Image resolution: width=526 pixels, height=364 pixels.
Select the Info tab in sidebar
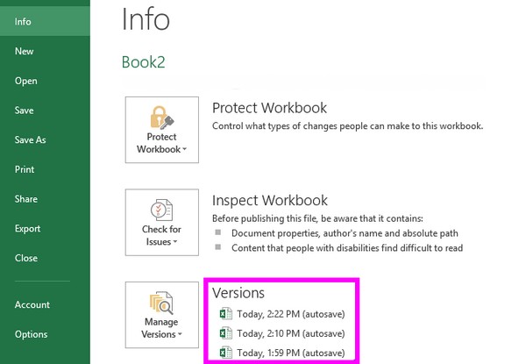point(23,21)
